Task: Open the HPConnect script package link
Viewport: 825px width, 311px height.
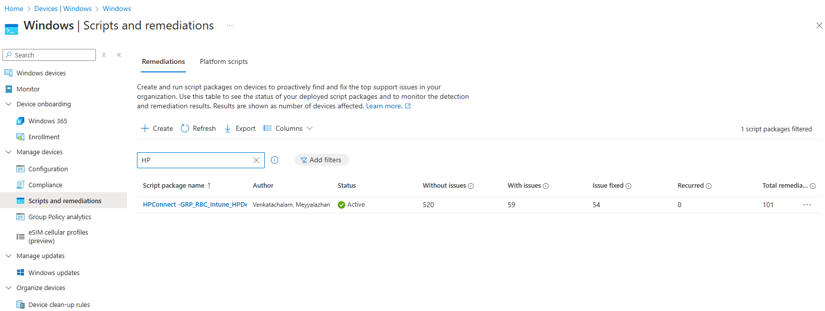Action: 194,205
